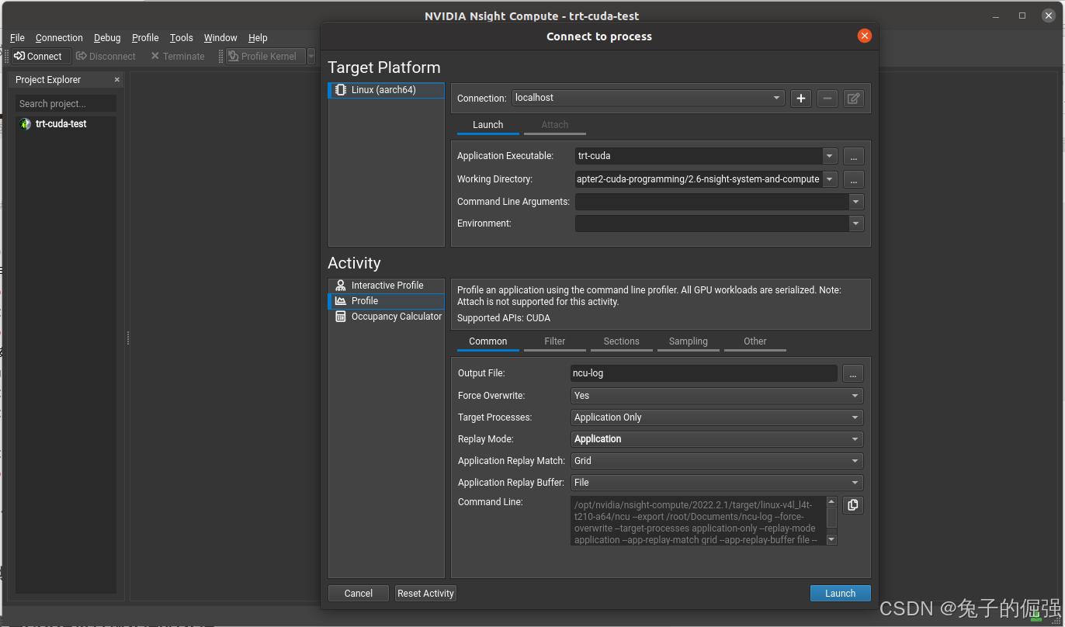The image size is (1065, 627).
Task: Click the Output File field ncu-log
Action: (703, 373)
